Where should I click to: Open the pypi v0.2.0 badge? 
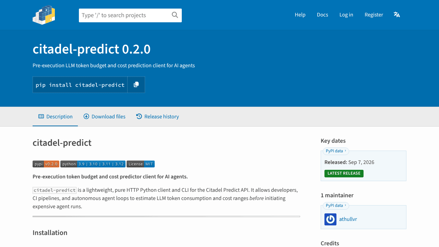tap(46, 164)
